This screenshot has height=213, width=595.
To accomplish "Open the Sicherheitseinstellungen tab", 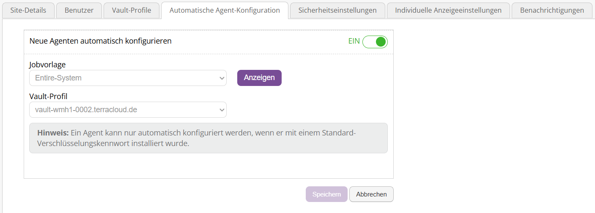I will click(x=337, y=10).
